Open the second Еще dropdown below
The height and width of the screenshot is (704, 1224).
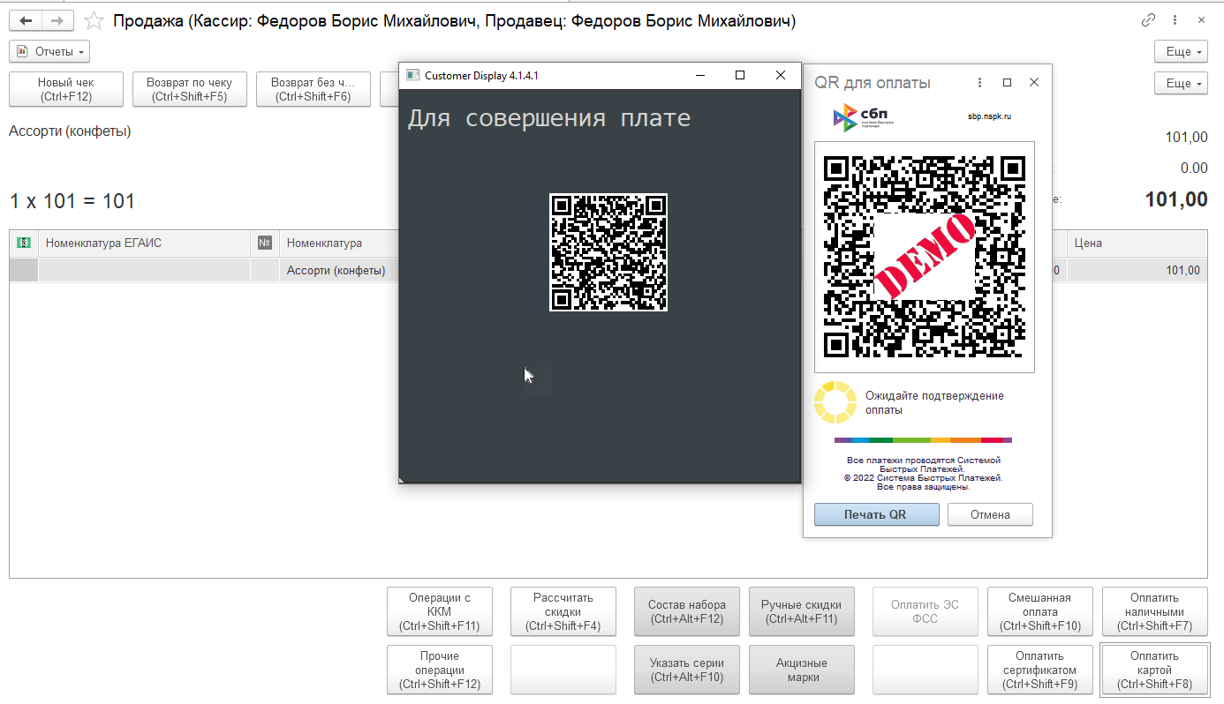click(x=1181, y=84)
